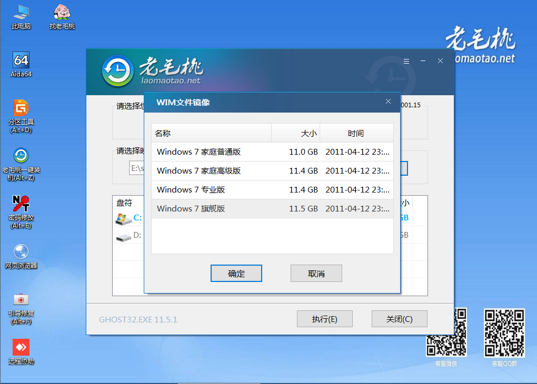Select Windows 7 家庭高级版 row
Image resolution: width=537 pixels, height=384 pixels.
272,171
